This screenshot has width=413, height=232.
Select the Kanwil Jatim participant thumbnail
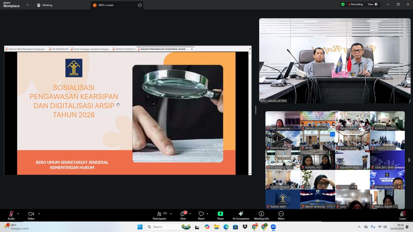(283, 199)
